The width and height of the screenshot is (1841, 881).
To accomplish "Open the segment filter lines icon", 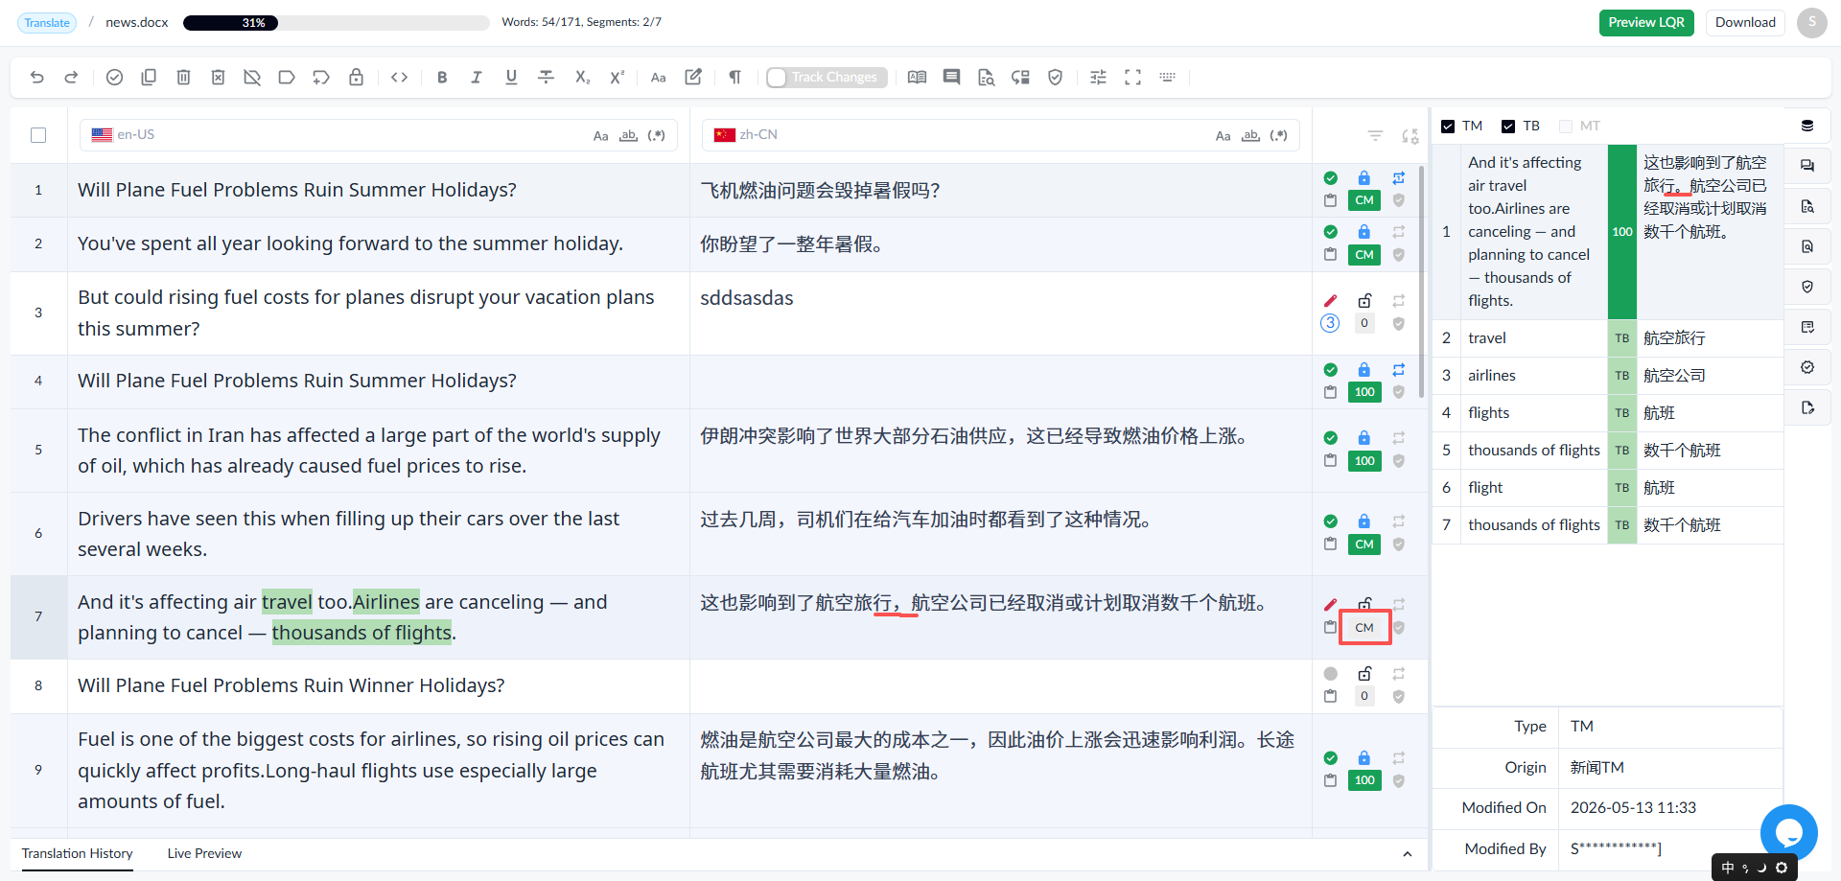I will pos(1375,136).
